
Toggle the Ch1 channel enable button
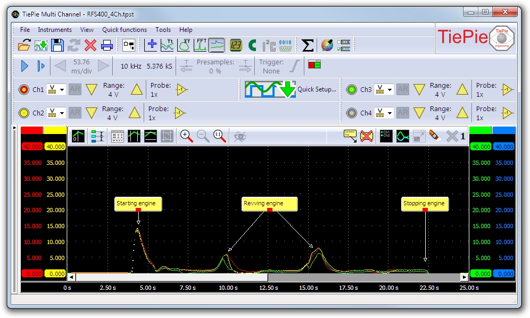(x=24, y=89)
